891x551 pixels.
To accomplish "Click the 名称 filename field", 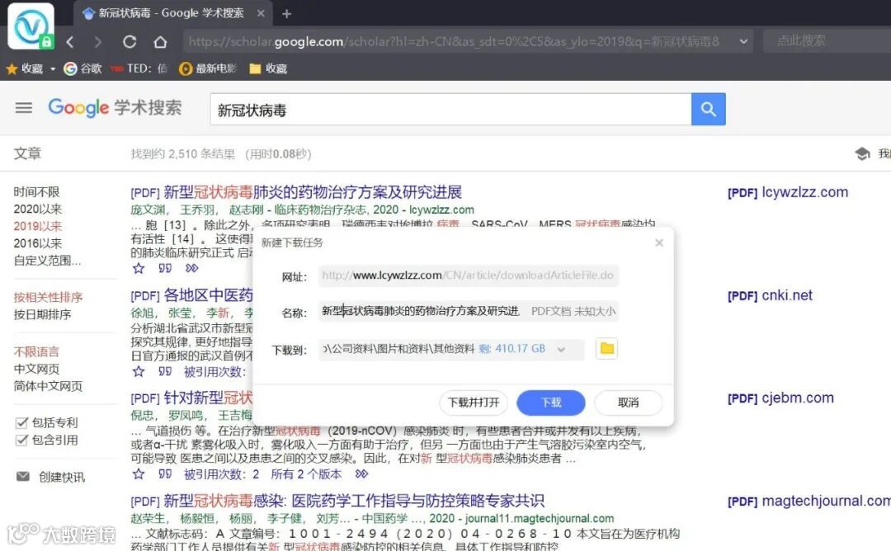I will (x=469, y=311).
